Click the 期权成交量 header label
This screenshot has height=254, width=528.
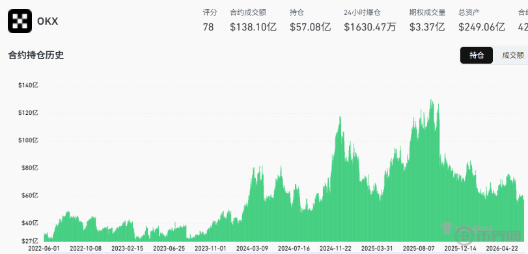(x=427, y=13)
